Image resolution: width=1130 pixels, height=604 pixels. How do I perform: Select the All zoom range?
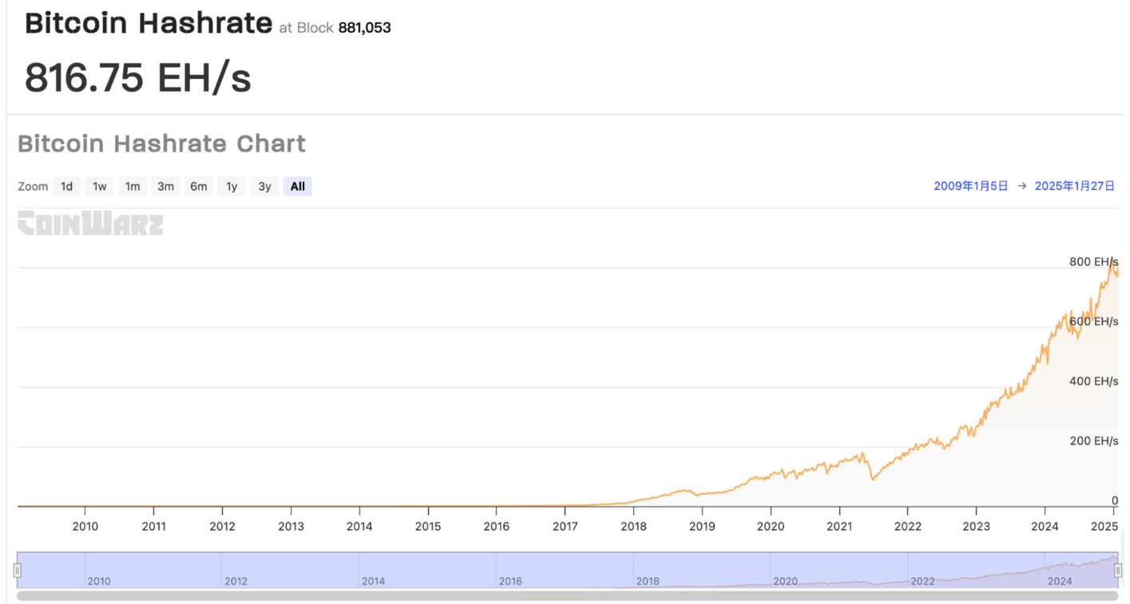[x=297, y=187]
